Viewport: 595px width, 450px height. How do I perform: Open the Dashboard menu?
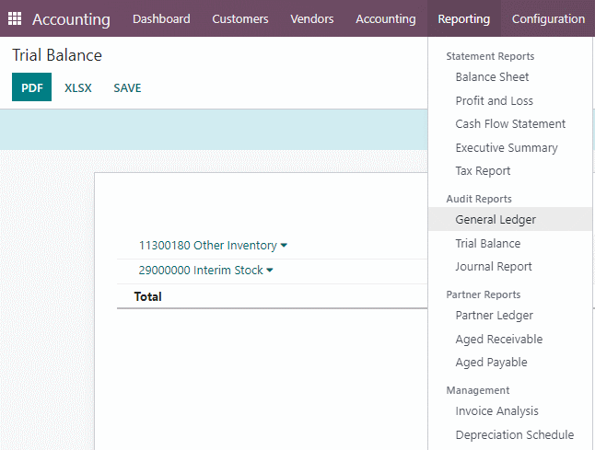pyautogui.click(x=161, y=18)
